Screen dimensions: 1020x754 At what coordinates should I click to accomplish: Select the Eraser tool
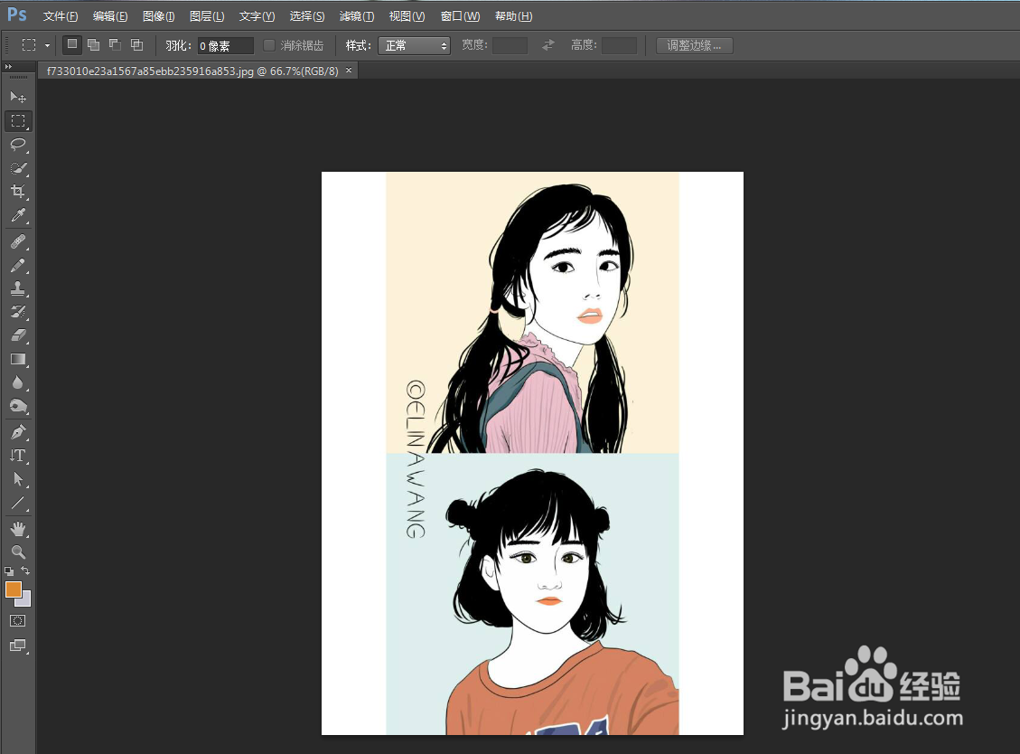point(17,335)
